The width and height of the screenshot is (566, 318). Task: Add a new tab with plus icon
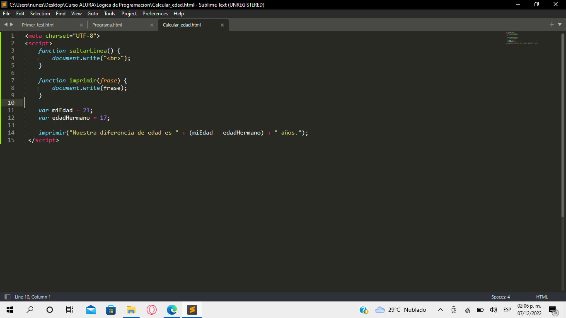point(552,24)
